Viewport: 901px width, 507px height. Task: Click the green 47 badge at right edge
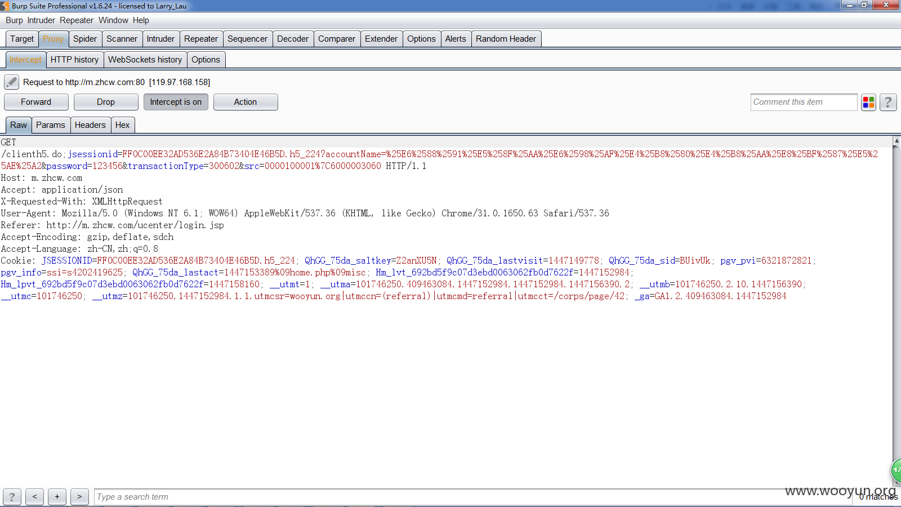(896, 470)
